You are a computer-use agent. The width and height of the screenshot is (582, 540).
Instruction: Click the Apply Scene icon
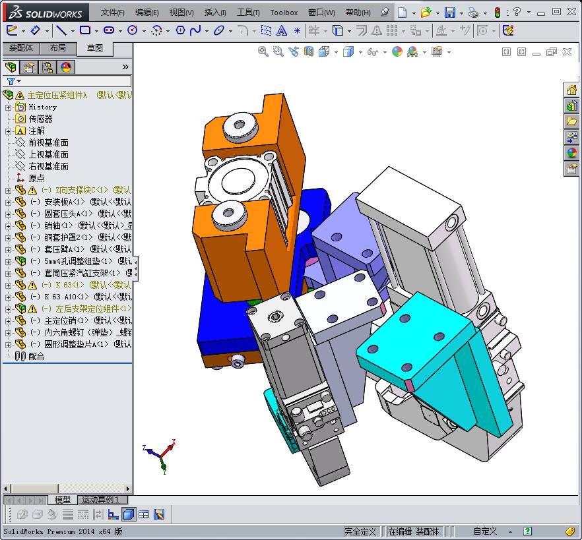coord(412,51)
